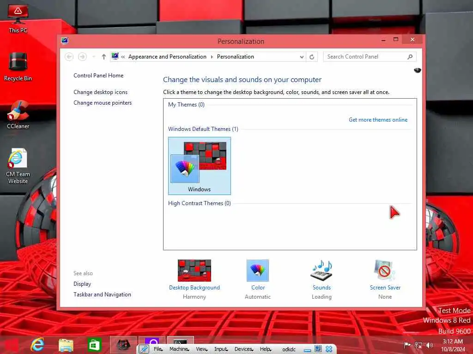Click the 'My Themes (0)' heading

pos(186,105)
